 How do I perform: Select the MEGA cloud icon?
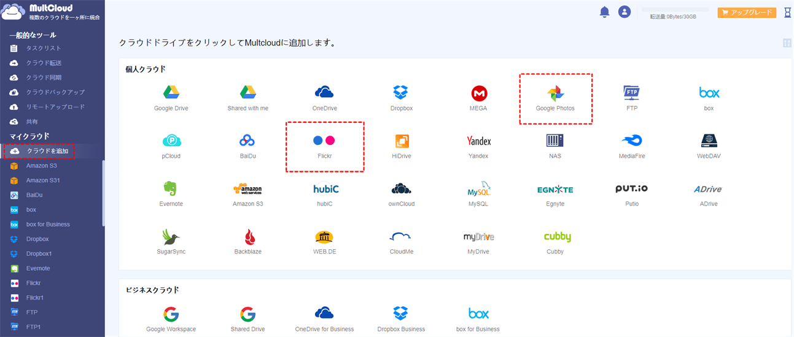point(478,98)
